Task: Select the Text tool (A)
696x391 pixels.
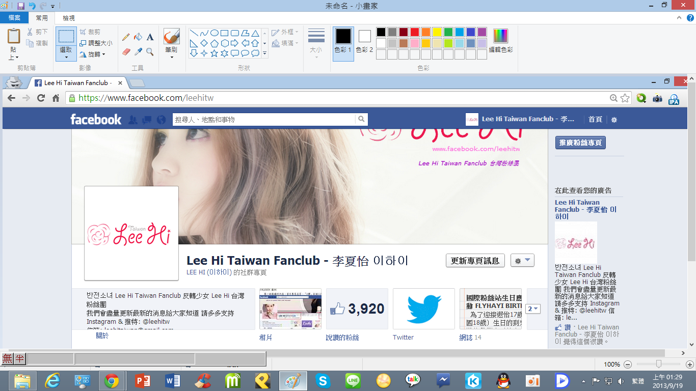Action: tap(150, 37)
